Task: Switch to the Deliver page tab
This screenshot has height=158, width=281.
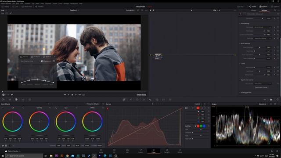Action: [x=180, y=151]
